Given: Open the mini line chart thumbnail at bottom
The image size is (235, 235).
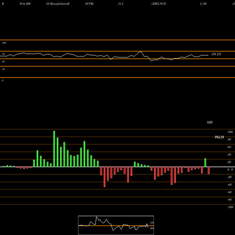Looking at the screenshot, I should 116,225.
